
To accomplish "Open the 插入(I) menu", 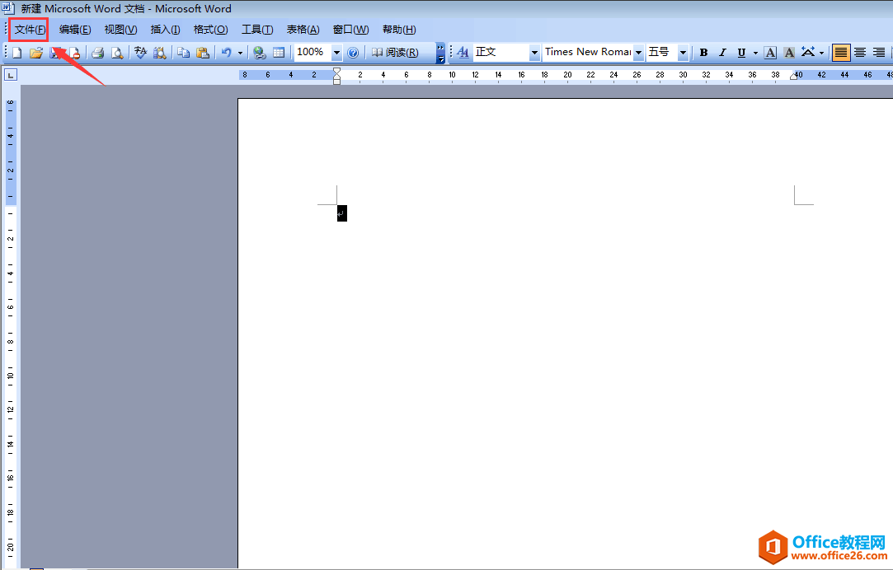I will pos(165,30).
